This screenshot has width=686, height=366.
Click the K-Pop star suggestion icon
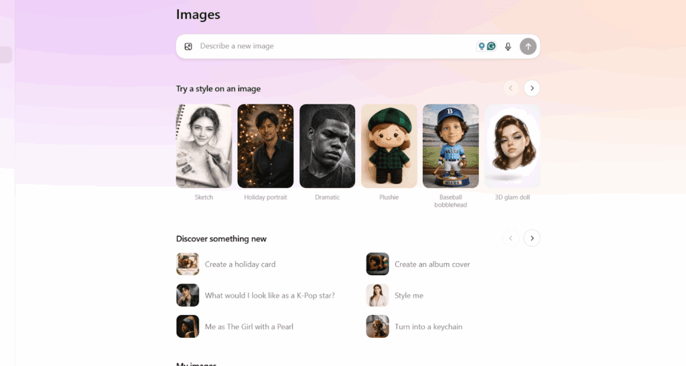point(188,295)
